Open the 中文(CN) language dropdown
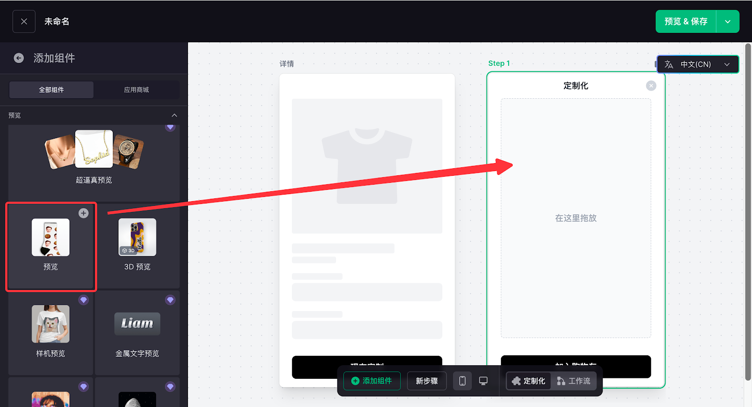The width and height of the screenshot is (752, 407). (697, 64)
